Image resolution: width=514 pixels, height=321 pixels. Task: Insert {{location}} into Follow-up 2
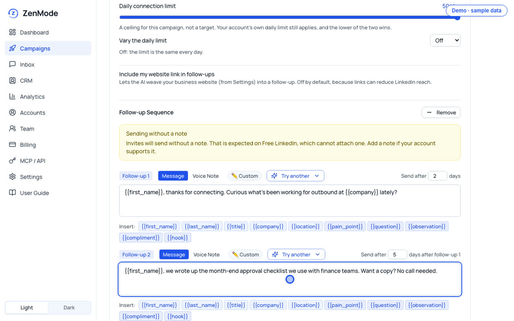(305, 305)
